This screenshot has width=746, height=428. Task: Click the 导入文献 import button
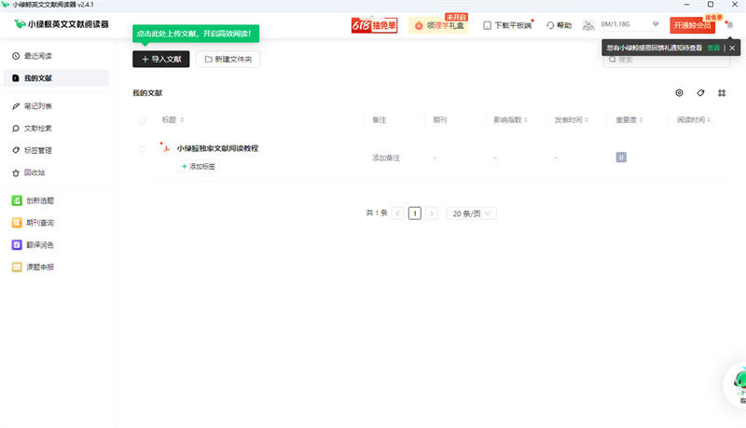160,59
